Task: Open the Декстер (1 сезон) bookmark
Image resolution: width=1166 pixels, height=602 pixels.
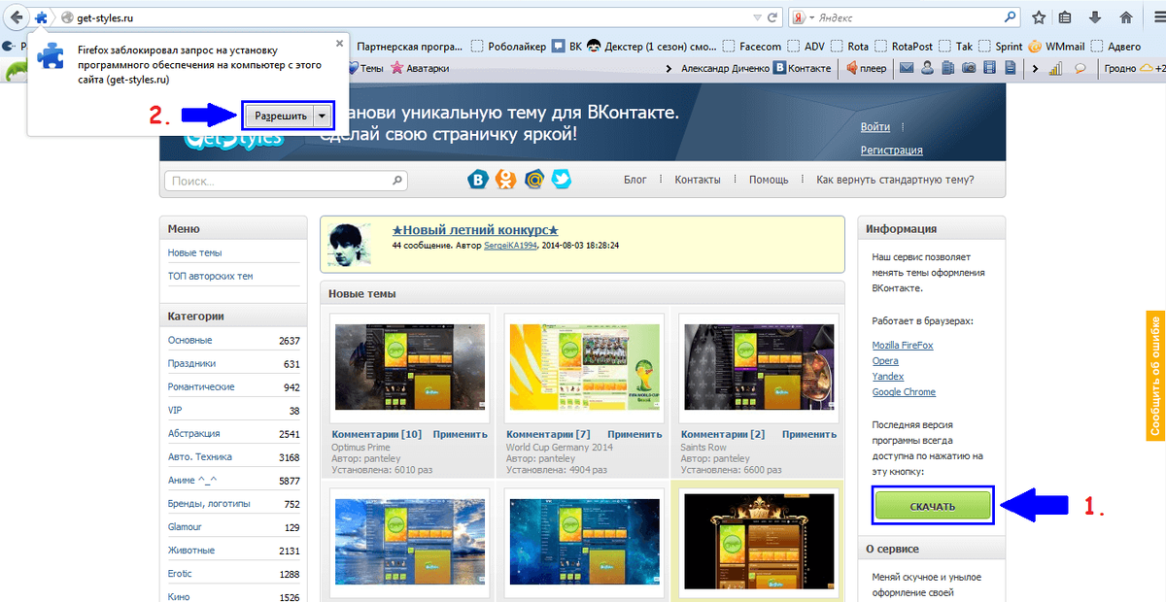Action: point(653,46)
